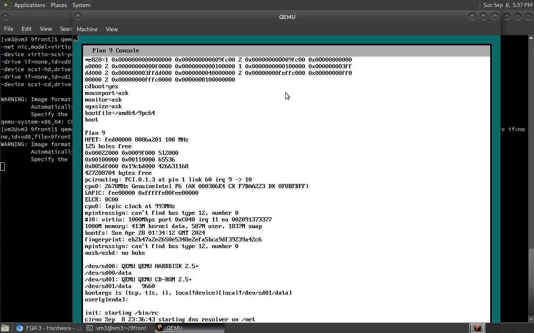Screen dimensions: 534x333
Task: Open the System menu in top panel
Action: click(x=81, y=5)
